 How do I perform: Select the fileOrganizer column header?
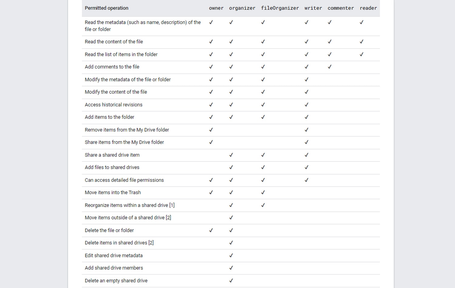pyautogui.click(x=280, y=8)
